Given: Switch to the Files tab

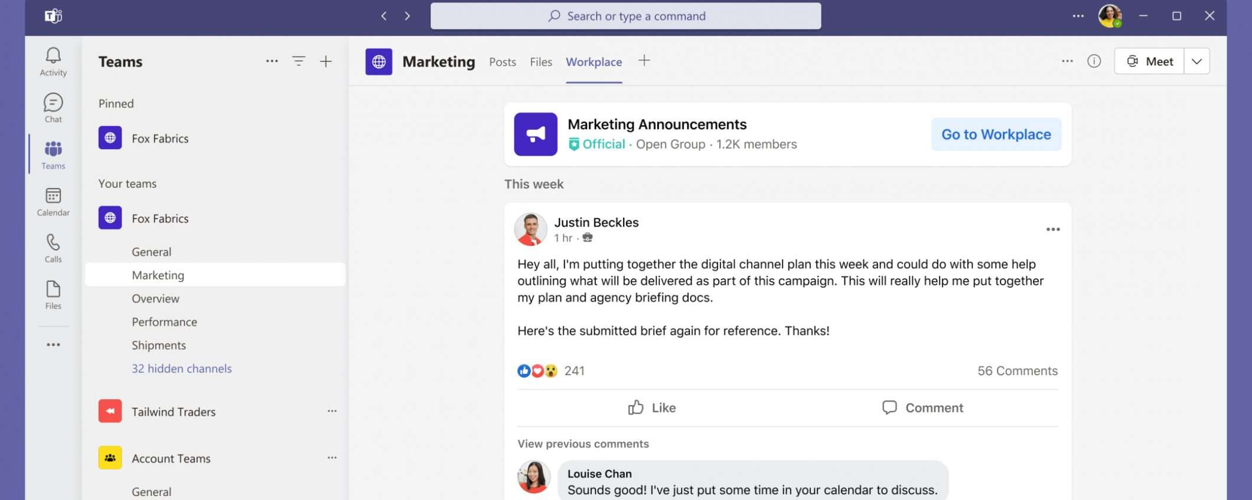Looking at the screenshot, I should (x=541, y=62).
